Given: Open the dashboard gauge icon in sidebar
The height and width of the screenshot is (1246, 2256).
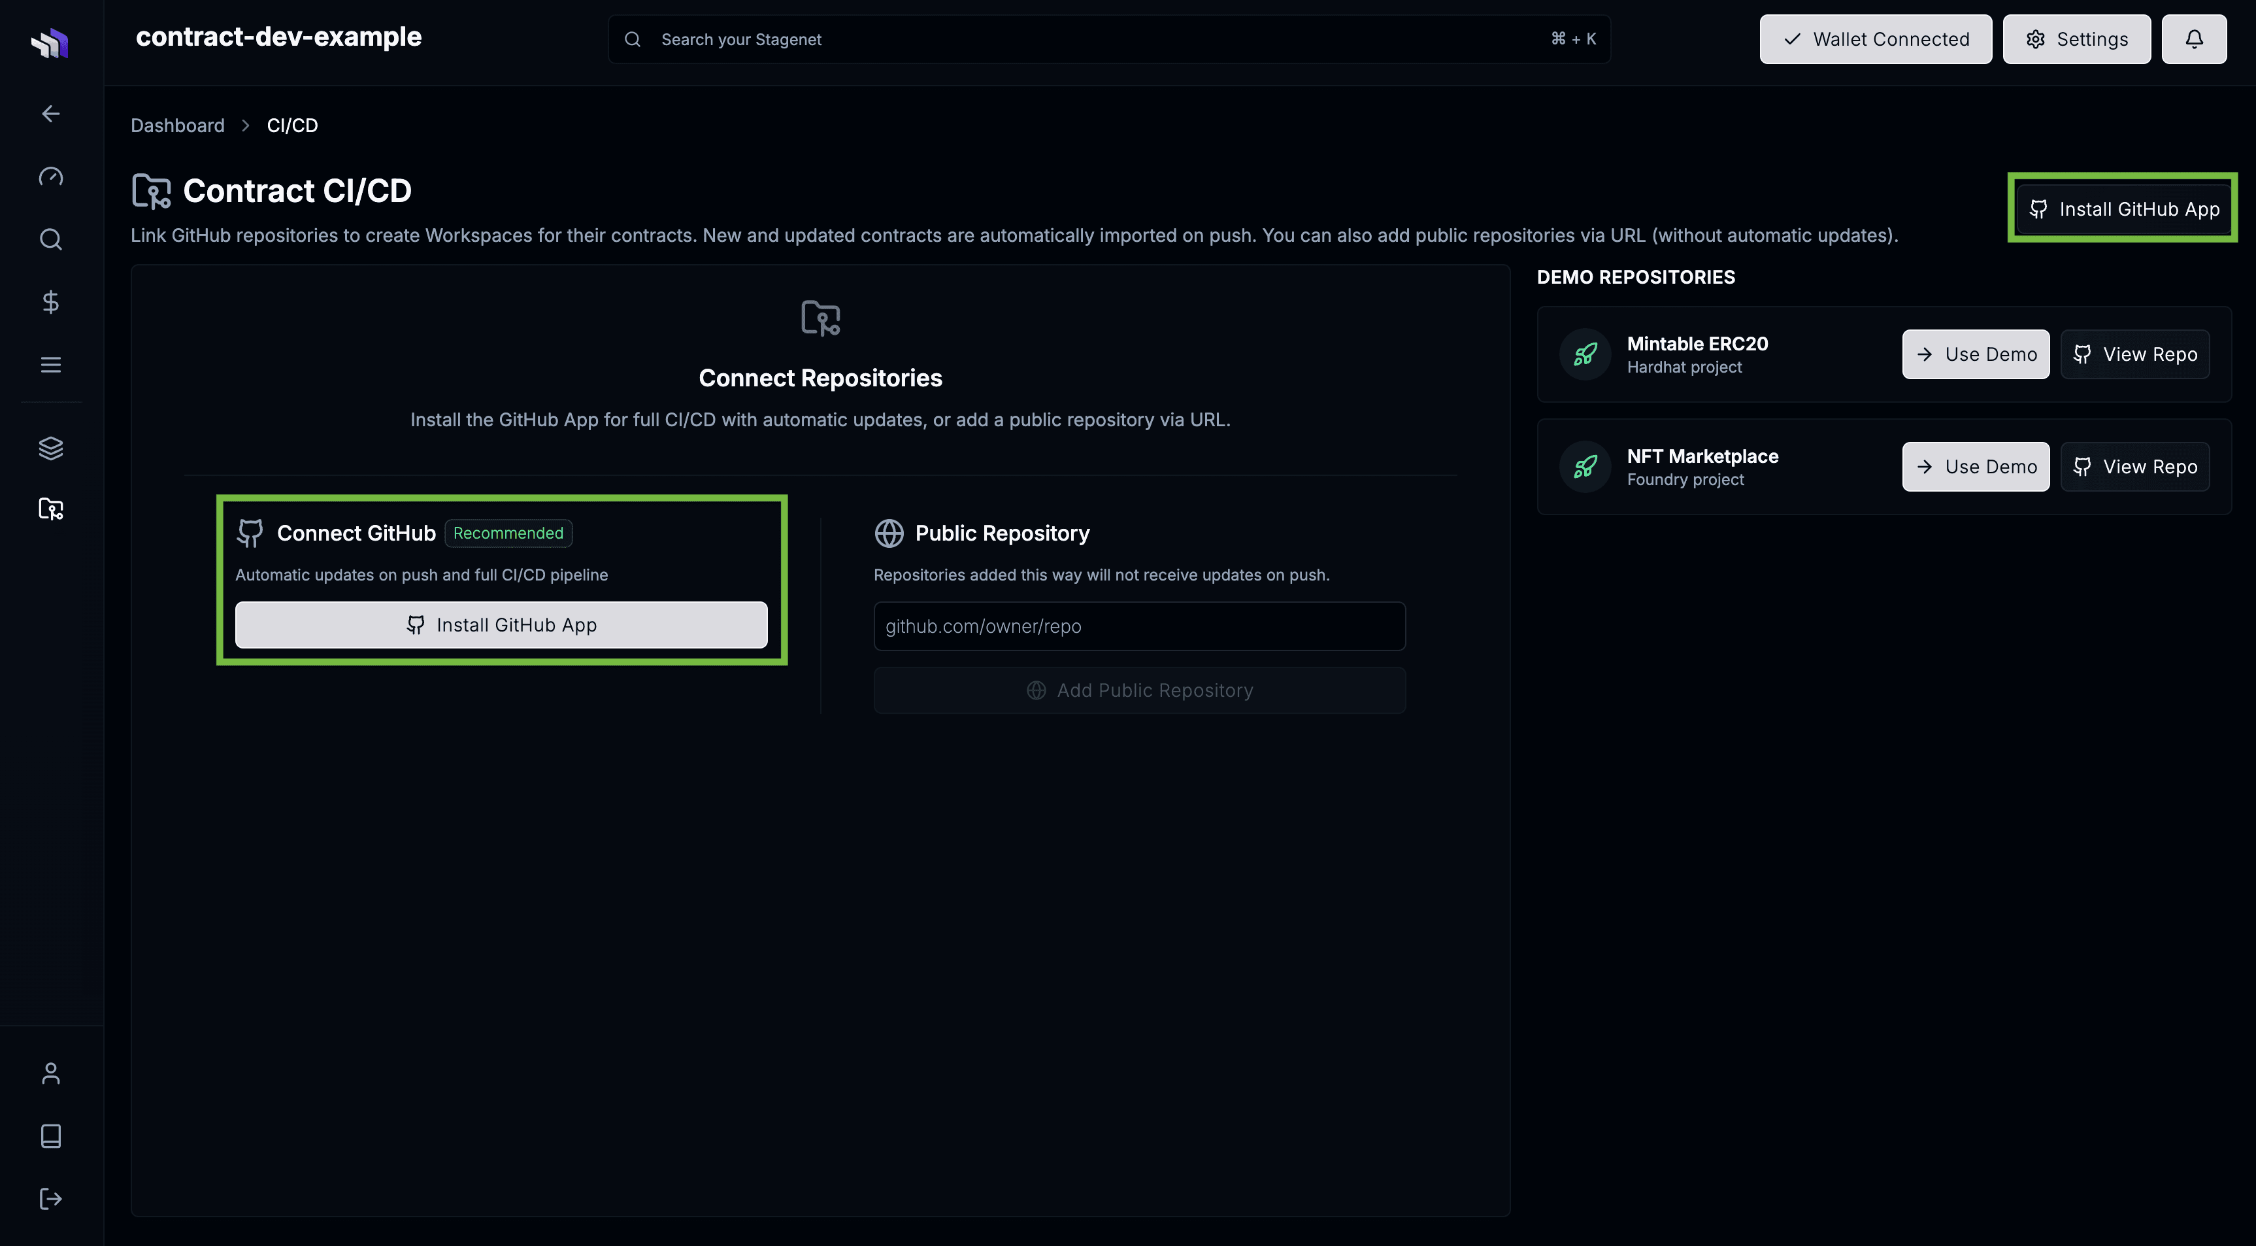Looking at the screenshot, I should tap(51, 176).
